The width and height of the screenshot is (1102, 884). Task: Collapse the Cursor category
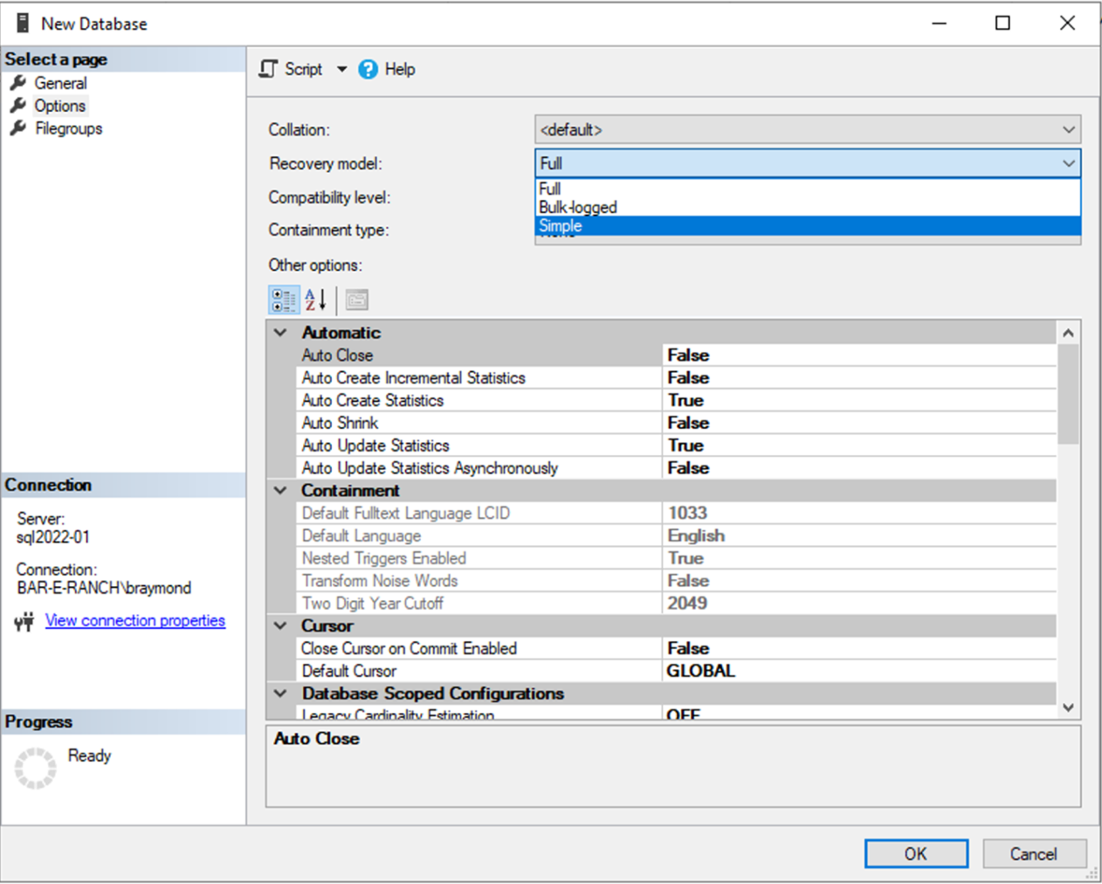coord(280,626)
